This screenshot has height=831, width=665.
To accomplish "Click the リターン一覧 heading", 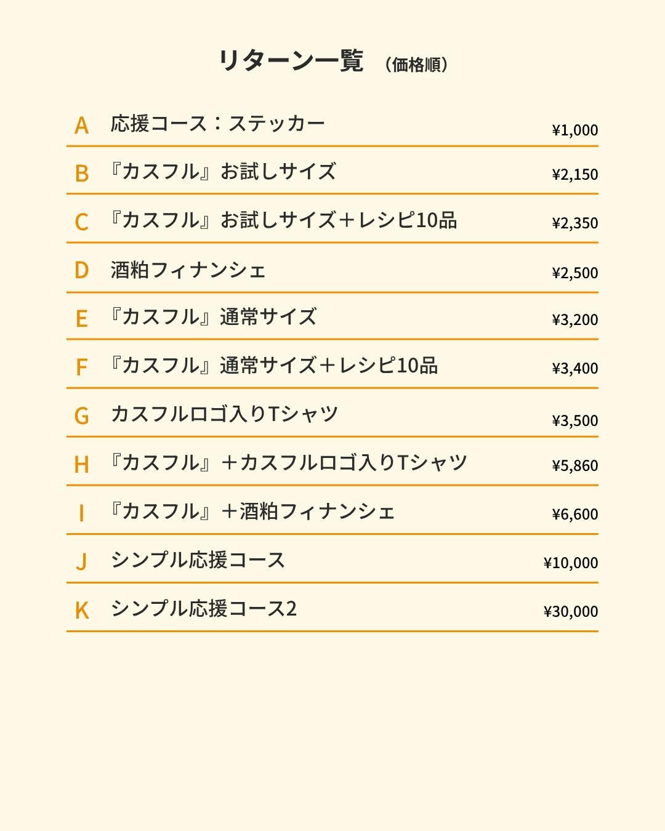I will pos(291,61).
